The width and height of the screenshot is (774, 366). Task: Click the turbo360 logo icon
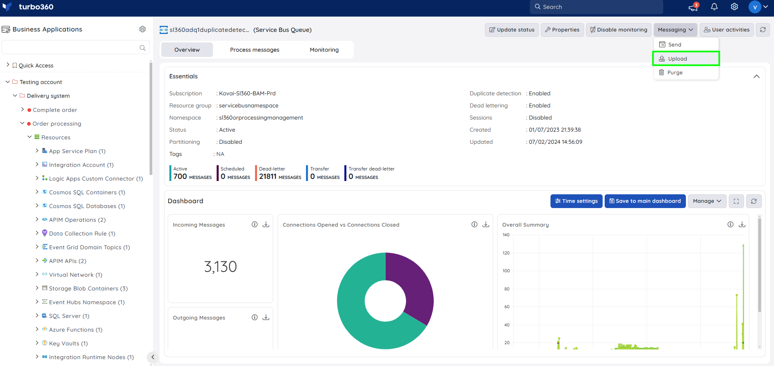point(7,6)
